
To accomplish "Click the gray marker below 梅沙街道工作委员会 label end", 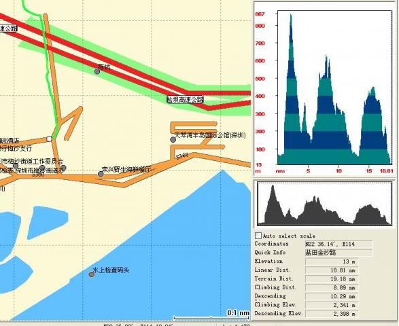I will coord(64,168).
